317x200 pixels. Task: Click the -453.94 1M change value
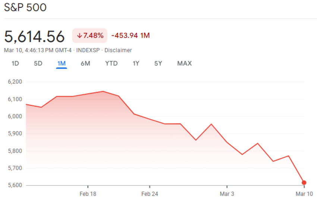tap(131, 36)
